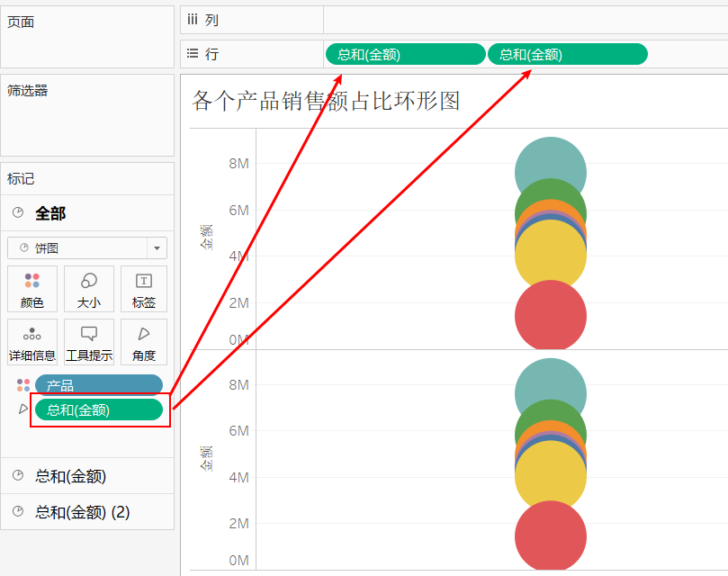Select the 产品 pill in the marks card

(99, 385)
